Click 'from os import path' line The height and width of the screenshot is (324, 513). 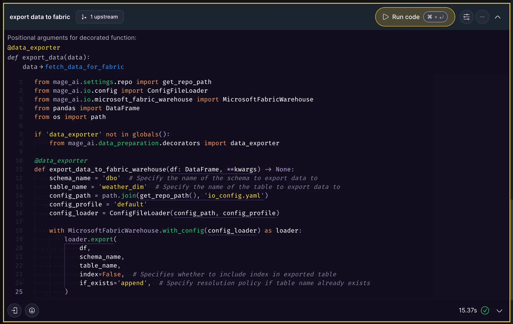pyautogui.click(x=70, y=117)
